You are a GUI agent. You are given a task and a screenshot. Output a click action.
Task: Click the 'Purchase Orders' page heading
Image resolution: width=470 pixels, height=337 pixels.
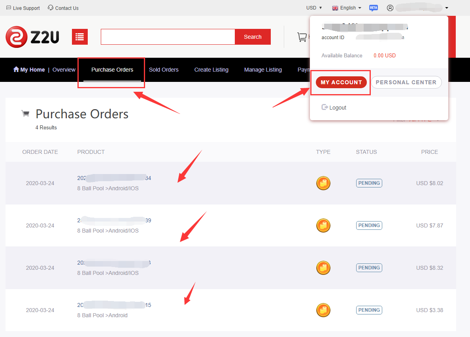tap(82, 114)
